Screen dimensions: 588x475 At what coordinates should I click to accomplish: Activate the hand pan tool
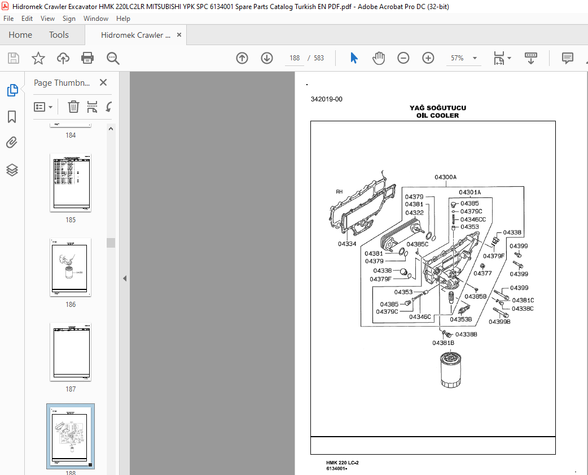coord(379,58)
